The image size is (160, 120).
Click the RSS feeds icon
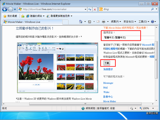click(x=90, y=22)
